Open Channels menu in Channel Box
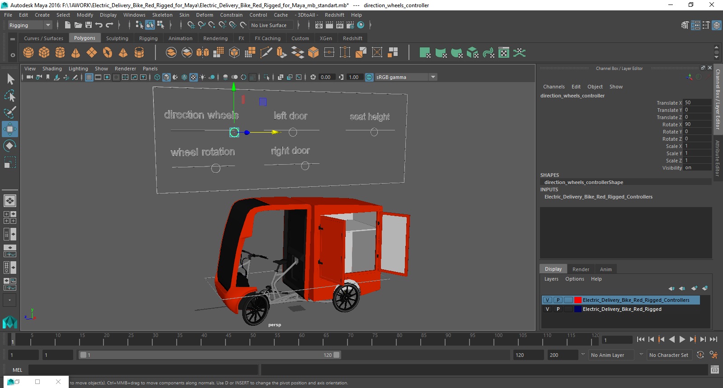The height and width of the screenshot is (388, 723). [x=554, y=87]
